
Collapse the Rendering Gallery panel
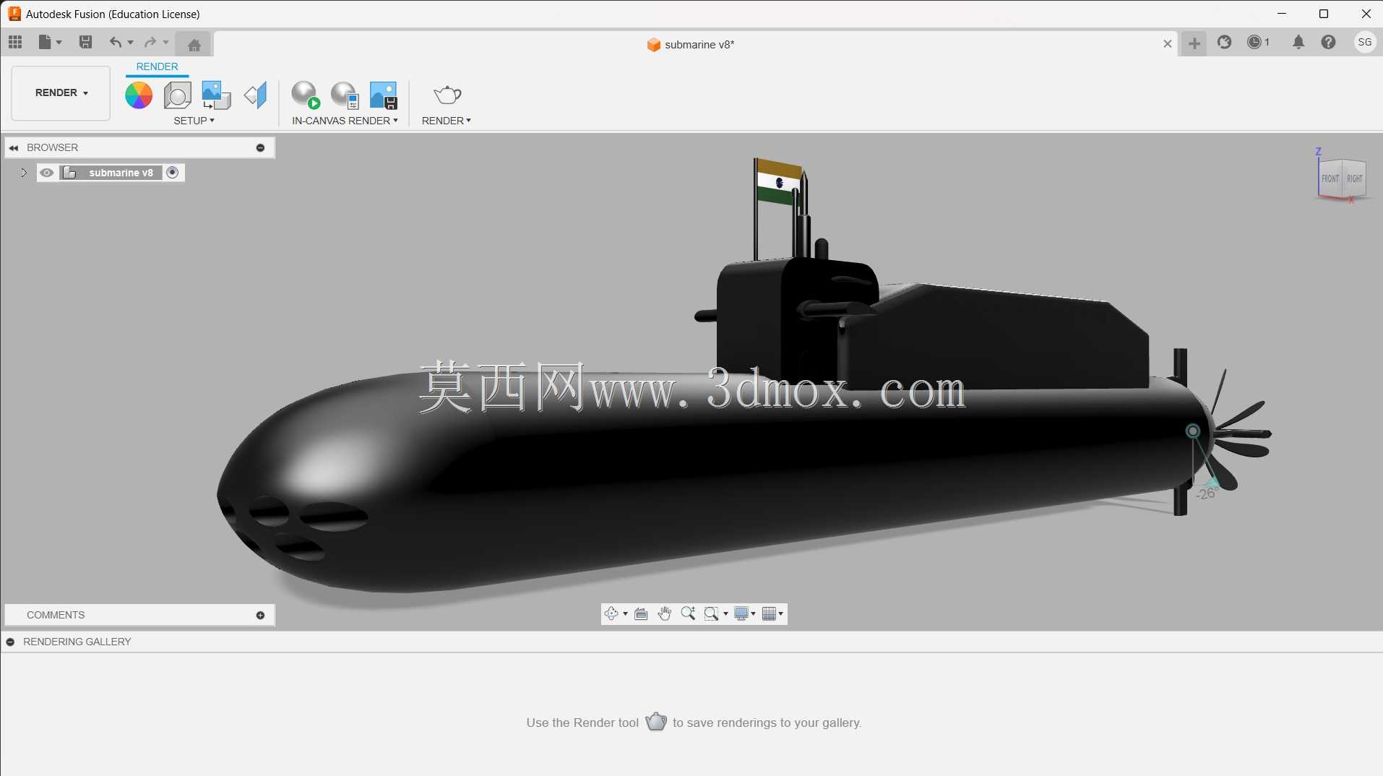tap(10, 642)
